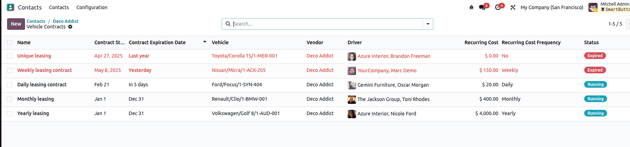The width and height of the screenshot is (630, 147).
Task: Click the sort arrow on Contract Expiration Date
Action: point(204,42)
